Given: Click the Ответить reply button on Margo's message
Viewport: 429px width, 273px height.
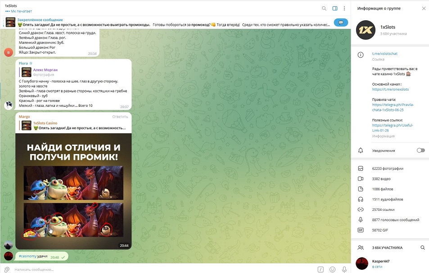Looking at the screenshot, I should [120, 117].
